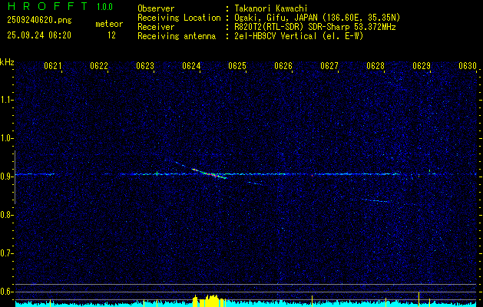This screenshot has height=307, width=483.
Task: Click the 0630 time marker
Action: 468,66
